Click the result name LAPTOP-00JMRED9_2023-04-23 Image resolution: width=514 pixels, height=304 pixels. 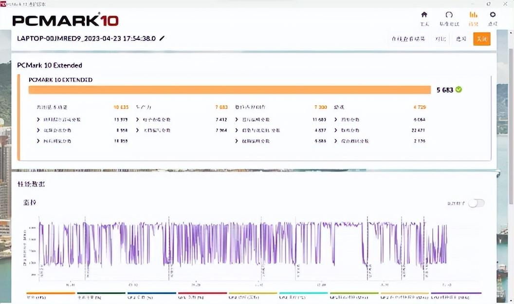point(86,38)
